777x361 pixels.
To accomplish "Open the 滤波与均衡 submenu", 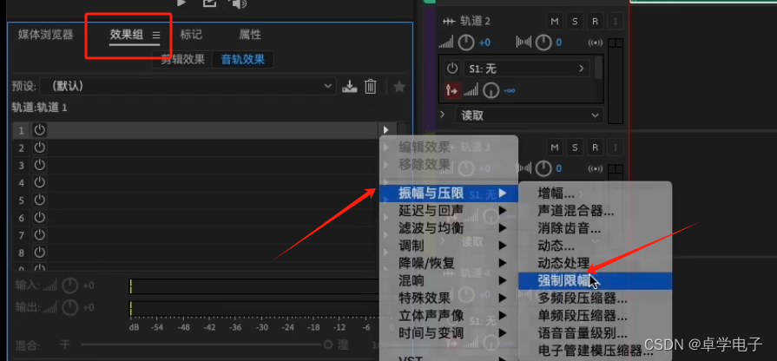I will pos(449,228).
